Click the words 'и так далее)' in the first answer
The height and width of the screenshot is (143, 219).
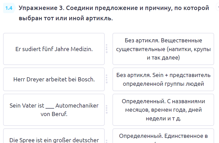click(x=163, y=58)
